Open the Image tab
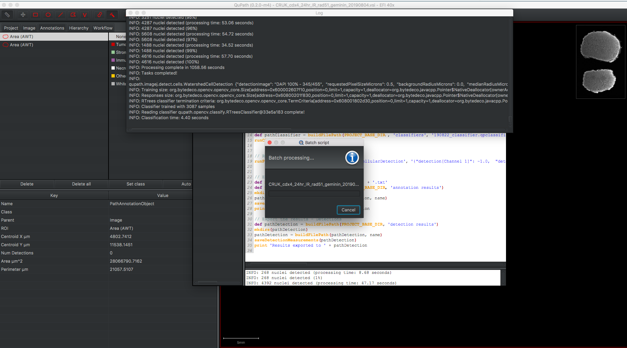The height and width of the screenshot is (348, 627). pos(29,28)
